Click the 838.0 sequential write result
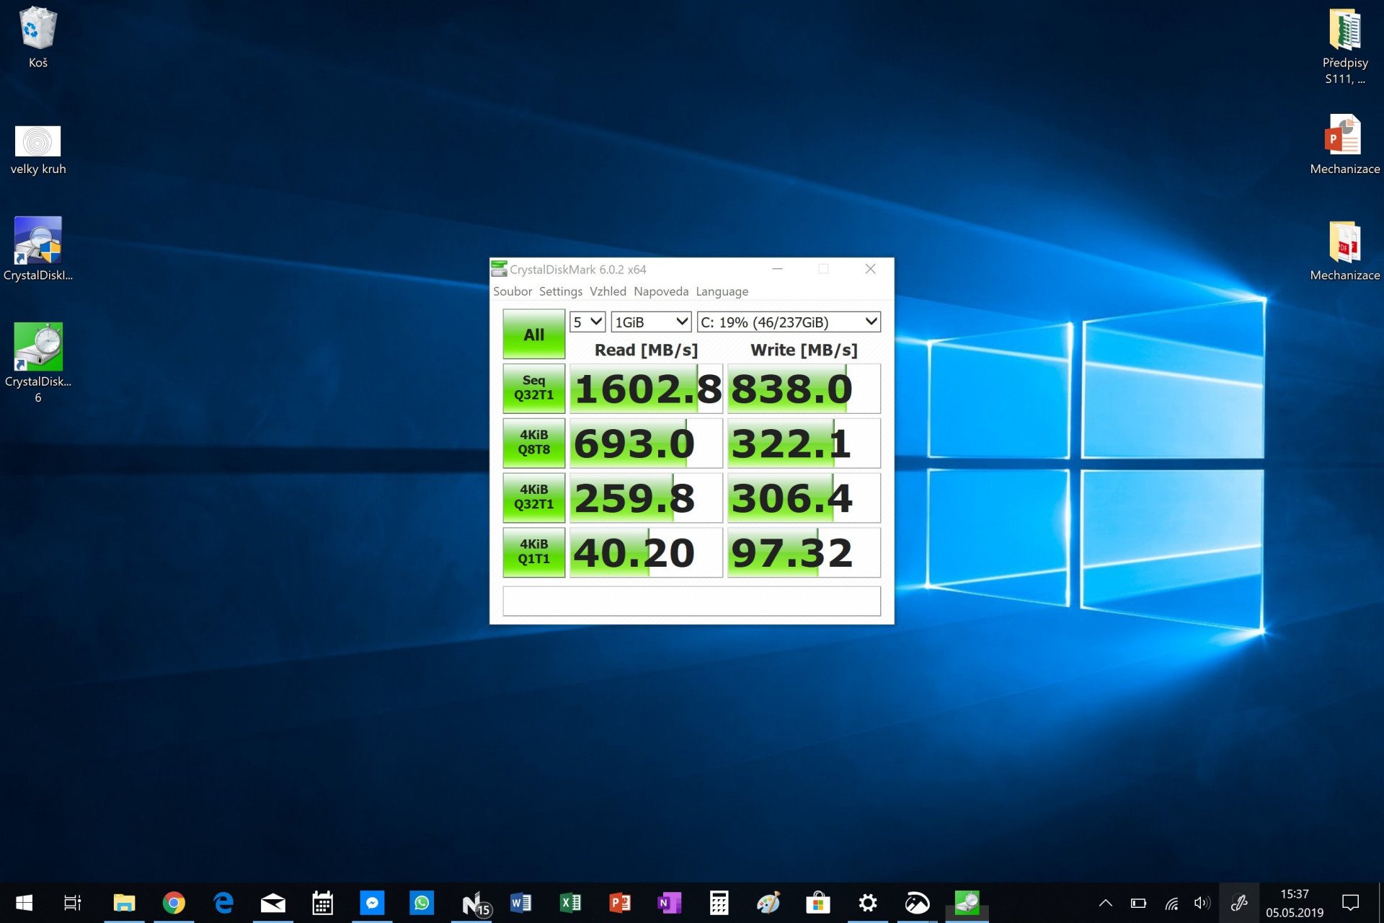1384x923 pixels. [804, 389]
